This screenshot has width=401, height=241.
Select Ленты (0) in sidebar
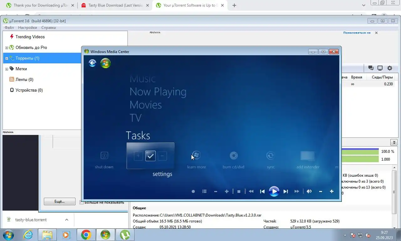tap(24, 79)
